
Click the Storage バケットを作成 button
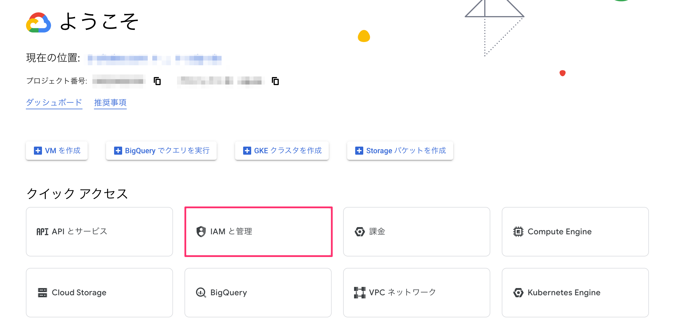400,151
